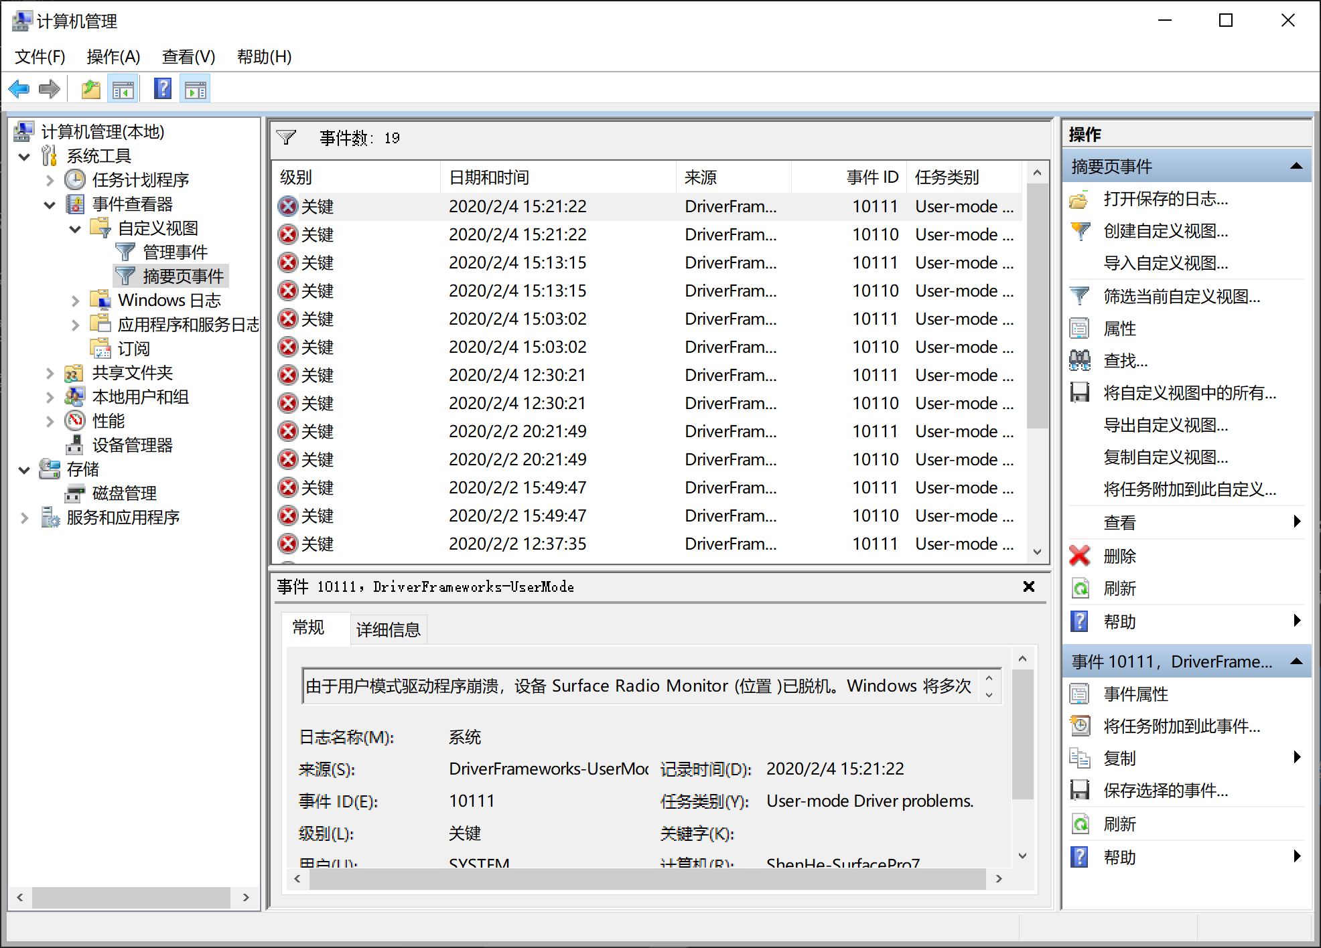1321x948 pixels.
Task: Click the red X delete icon
Action: pyautogui.click(x=1080, y=556)
